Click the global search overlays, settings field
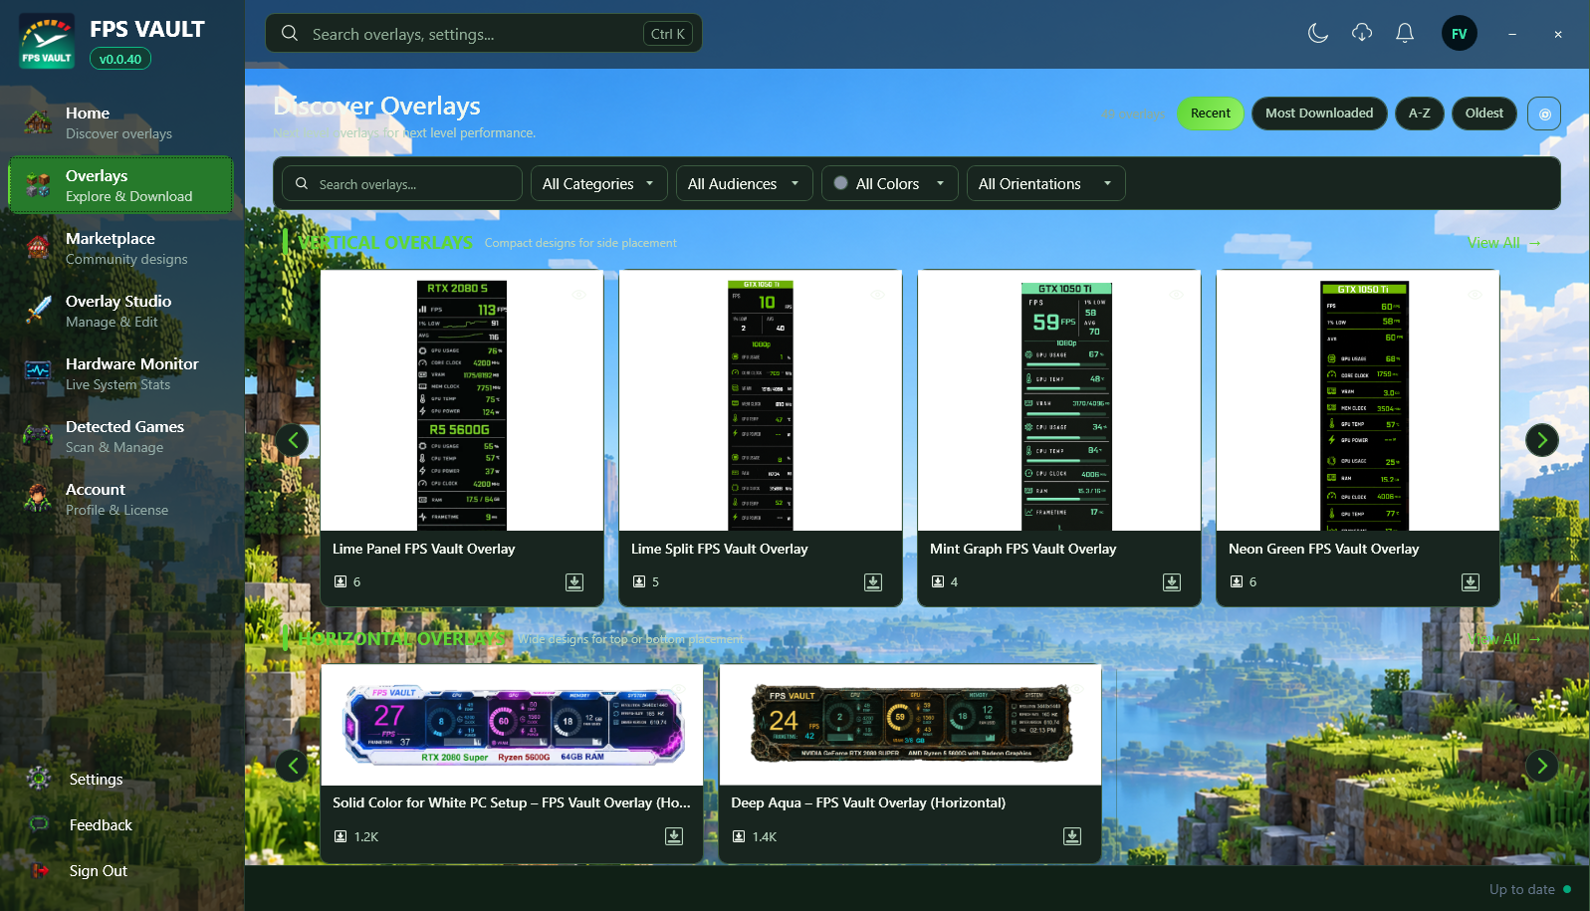Screen dimensions: 1590x911 484,34
